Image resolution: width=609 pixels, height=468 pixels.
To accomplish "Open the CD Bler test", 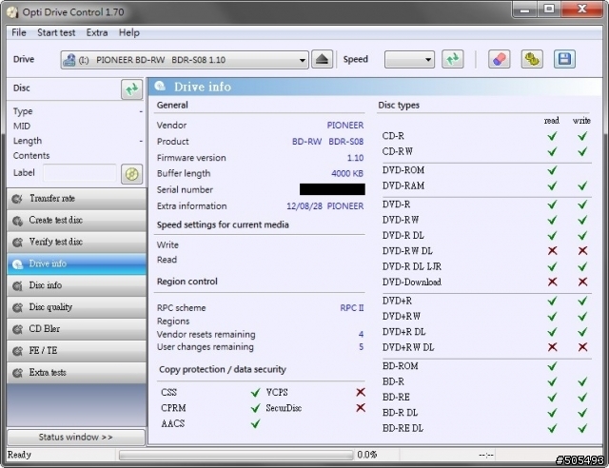I will pyautogui.click(x=76, y=329).
